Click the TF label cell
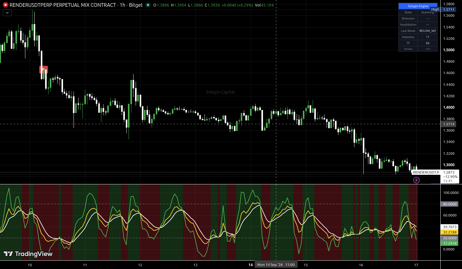 [408, 43]
